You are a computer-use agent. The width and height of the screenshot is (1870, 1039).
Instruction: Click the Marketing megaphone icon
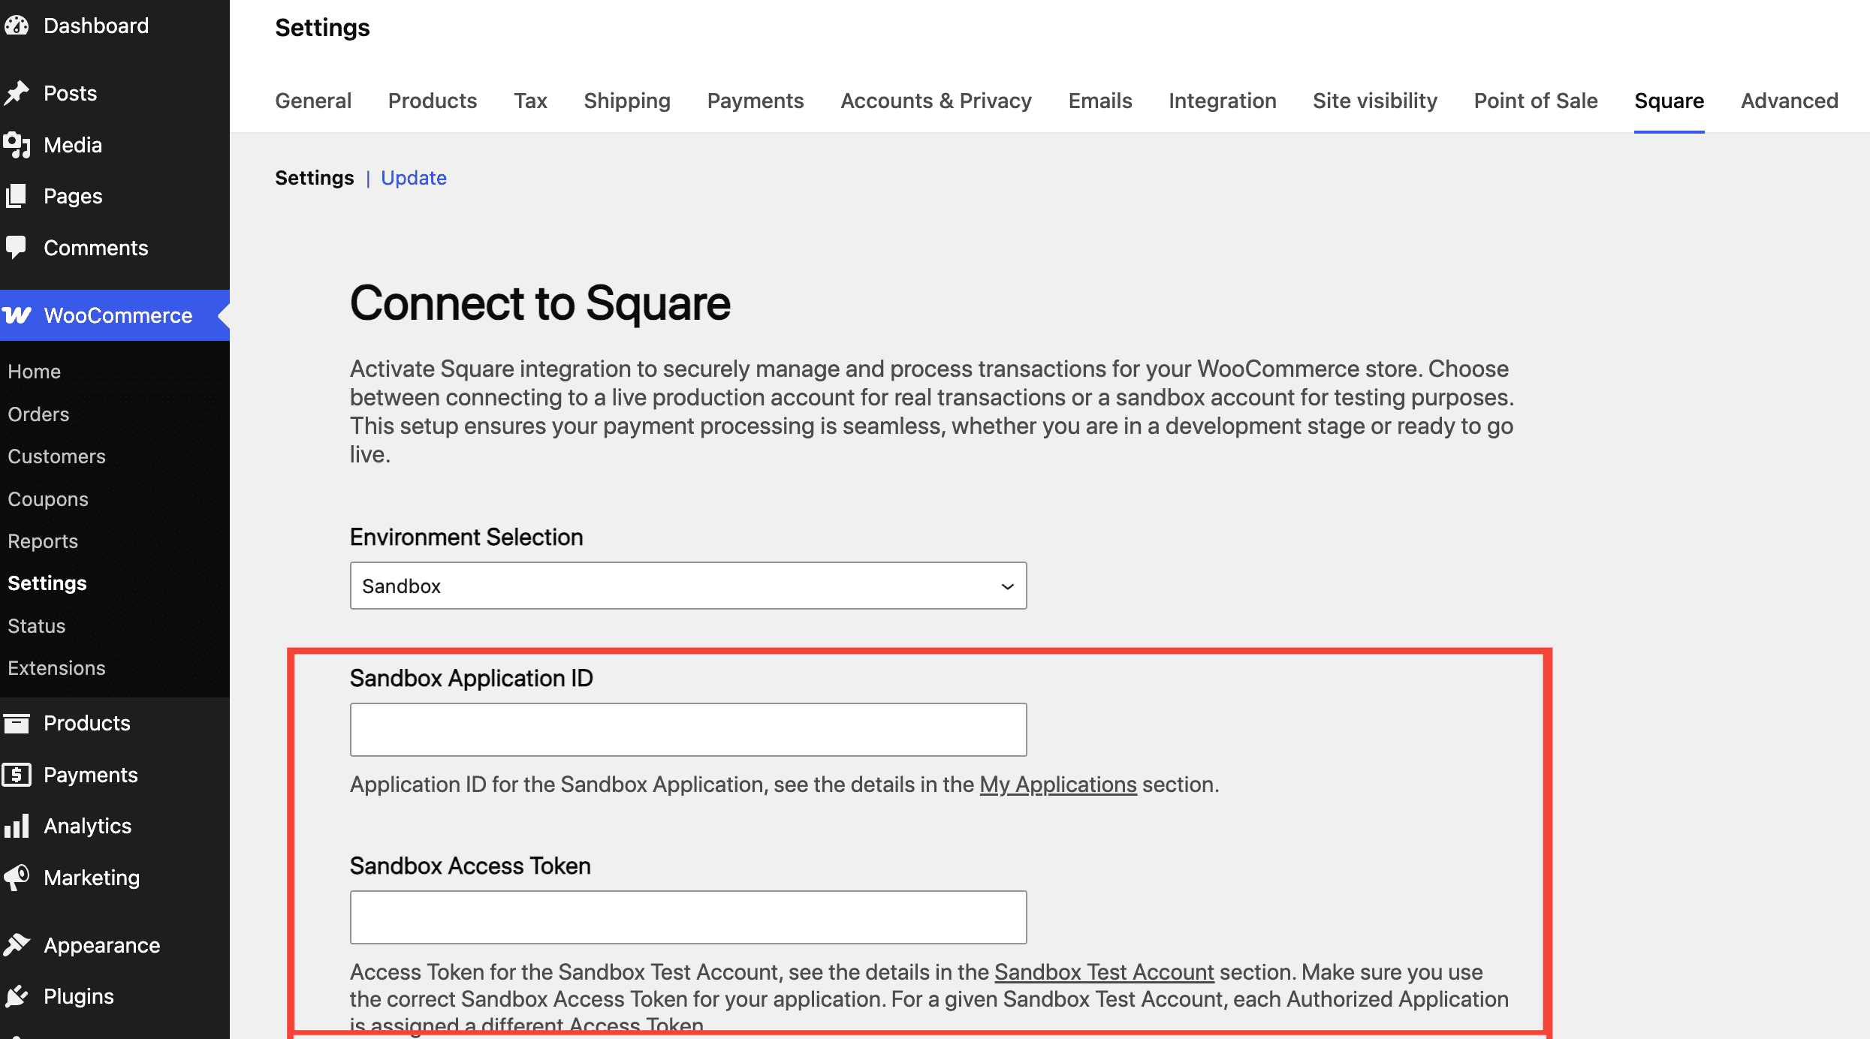[x=17, y=877]
